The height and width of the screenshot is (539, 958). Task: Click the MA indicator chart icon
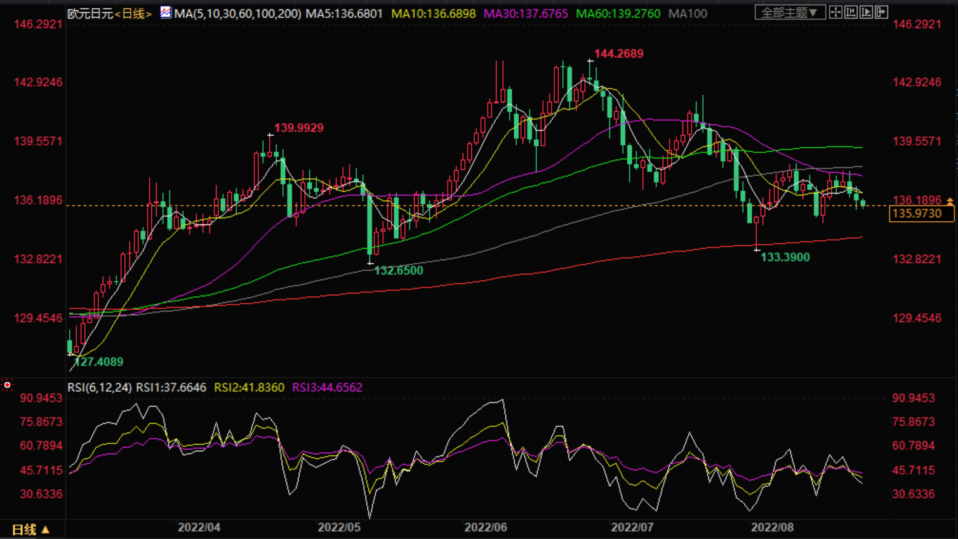pyautogui.click(x=166, y=12)
